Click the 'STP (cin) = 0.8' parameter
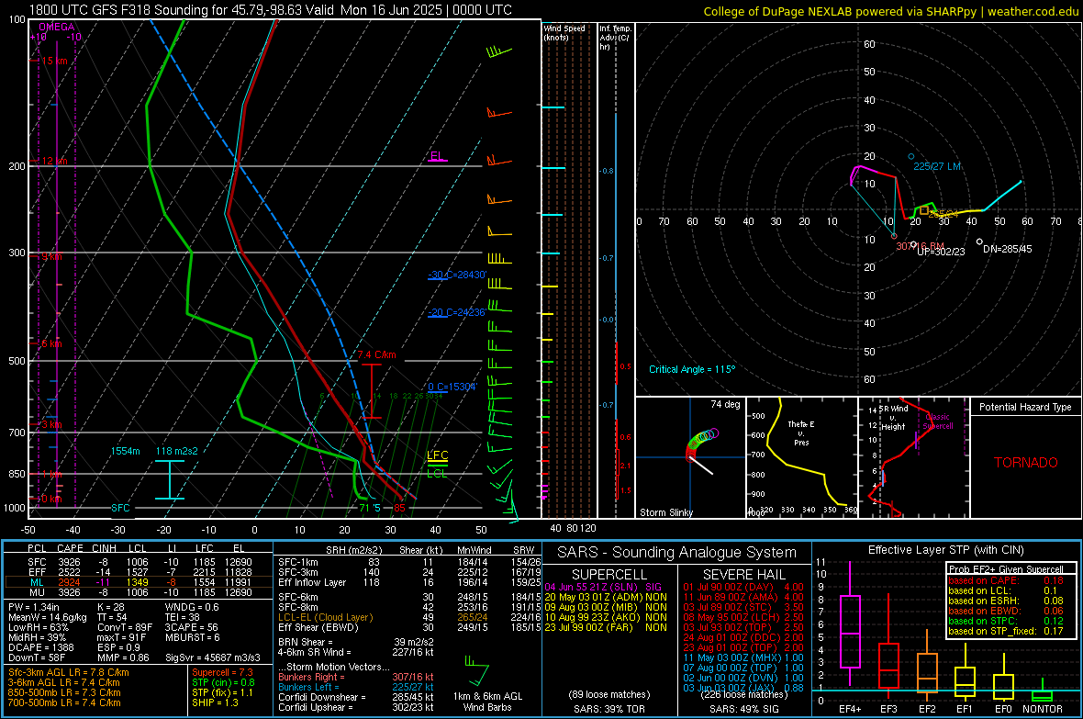This screenshot has height=719, width=1083. click(223, 682)
